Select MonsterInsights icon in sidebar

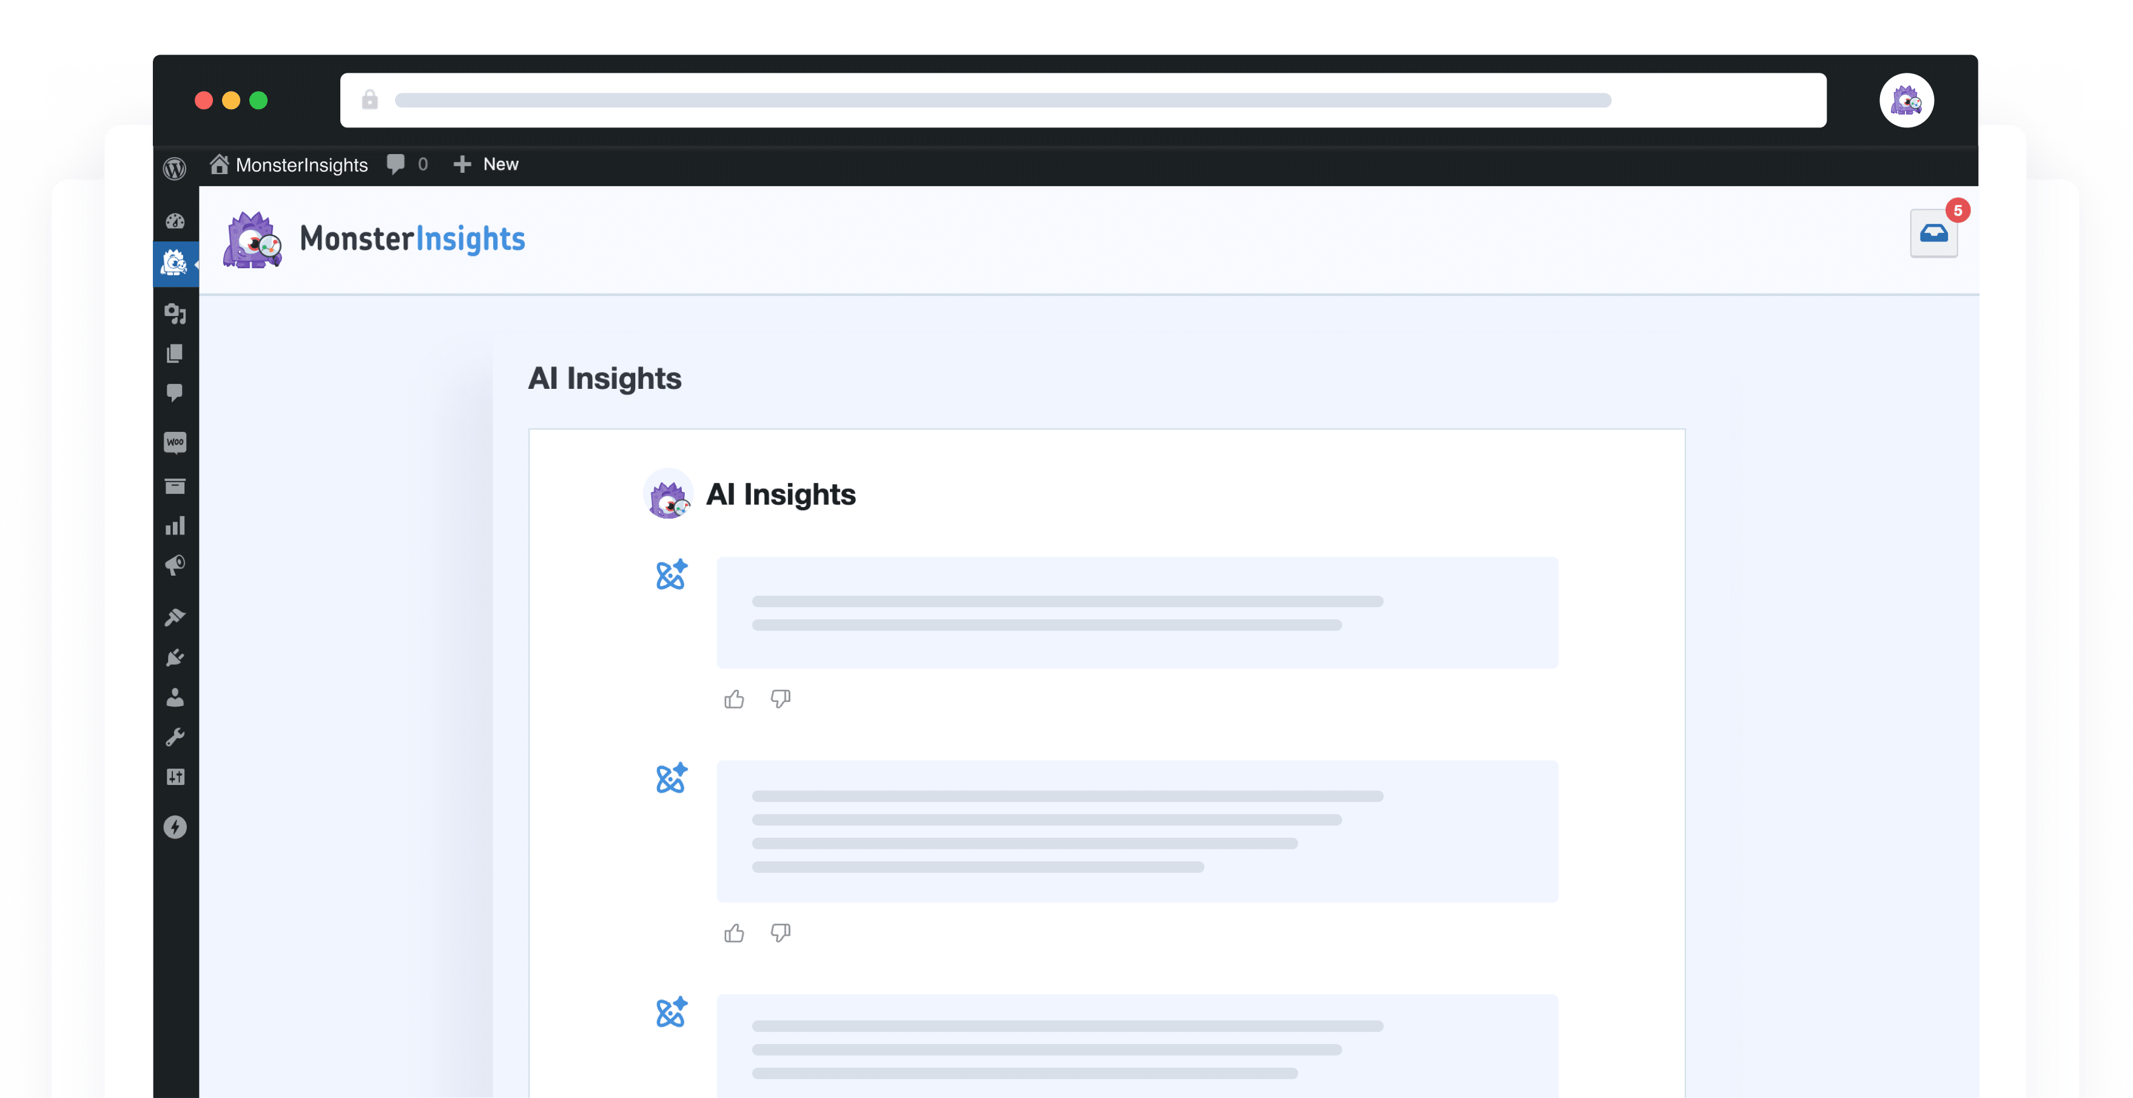click(175, 264)
